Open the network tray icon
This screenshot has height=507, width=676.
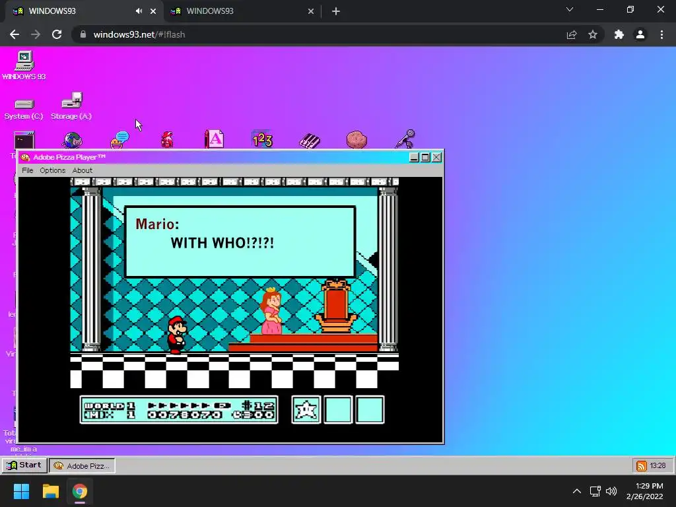595,491
